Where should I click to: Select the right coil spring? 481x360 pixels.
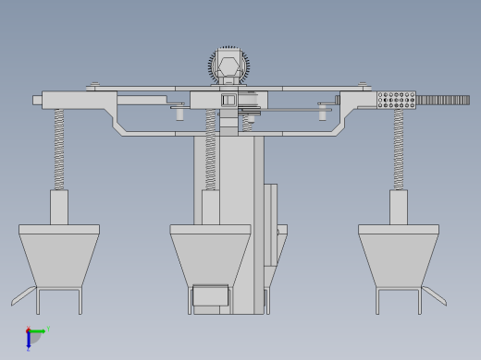pyautogui.click(x=399, y=150)
